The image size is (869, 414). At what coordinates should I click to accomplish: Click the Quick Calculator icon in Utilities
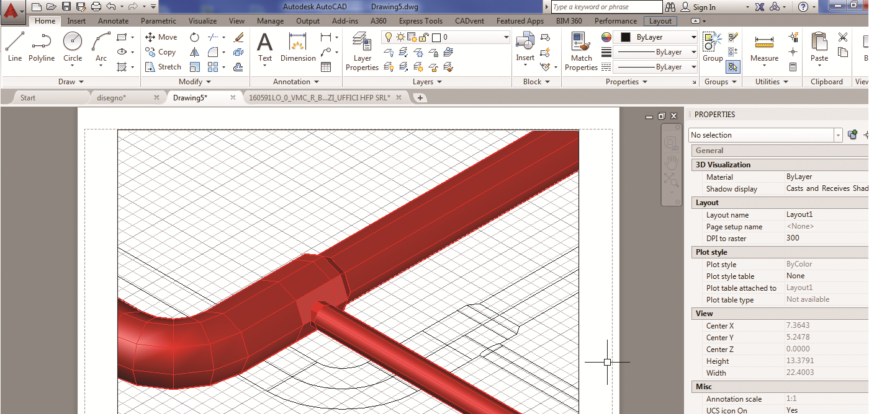793,67
